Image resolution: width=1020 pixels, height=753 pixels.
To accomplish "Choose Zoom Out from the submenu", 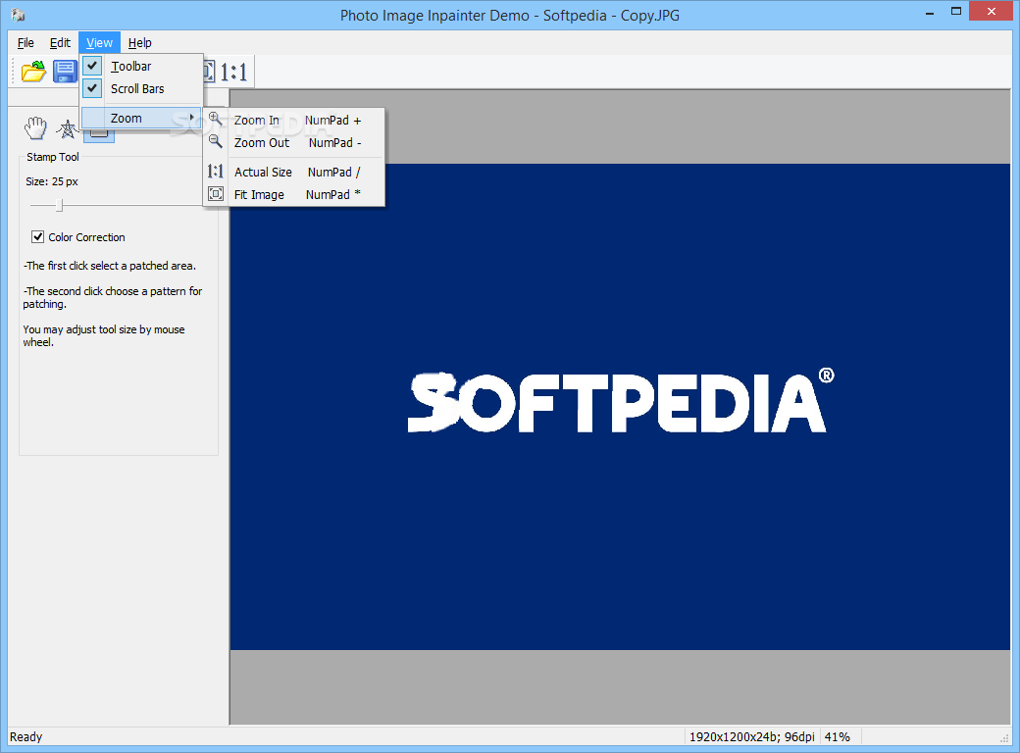I will click(x=294, y=142).
